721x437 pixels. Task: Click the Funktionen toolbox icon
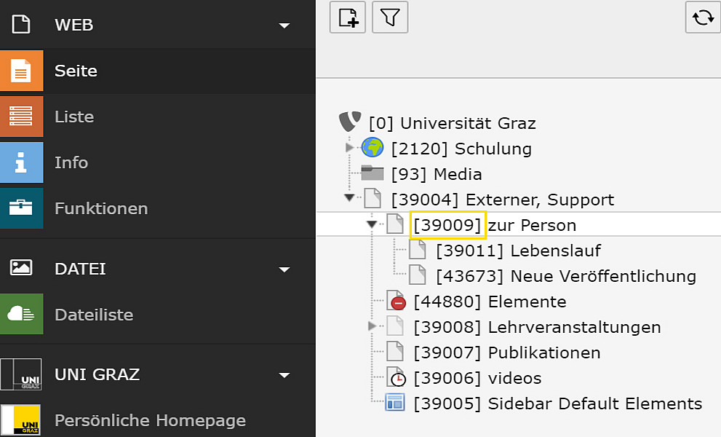click(22, 208)
